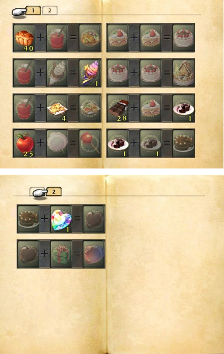Screen dimensions: 224x354
Task: Click the active tab 2 in lower book
Action: pyautogui.click(x=54, y=192)
